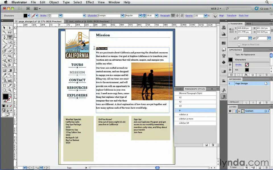Click Delete Selected Style trash icon
Viewport: 273px width, 170px height.
tap(213, 145)
